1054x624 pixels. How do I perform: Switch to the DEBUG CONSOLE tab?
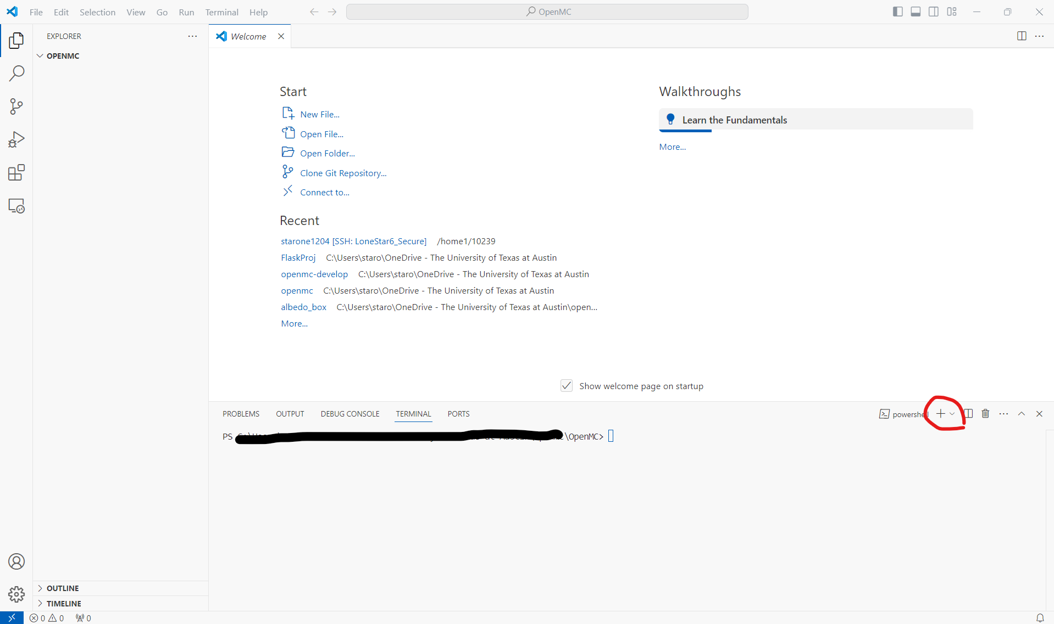pos(350,414)
